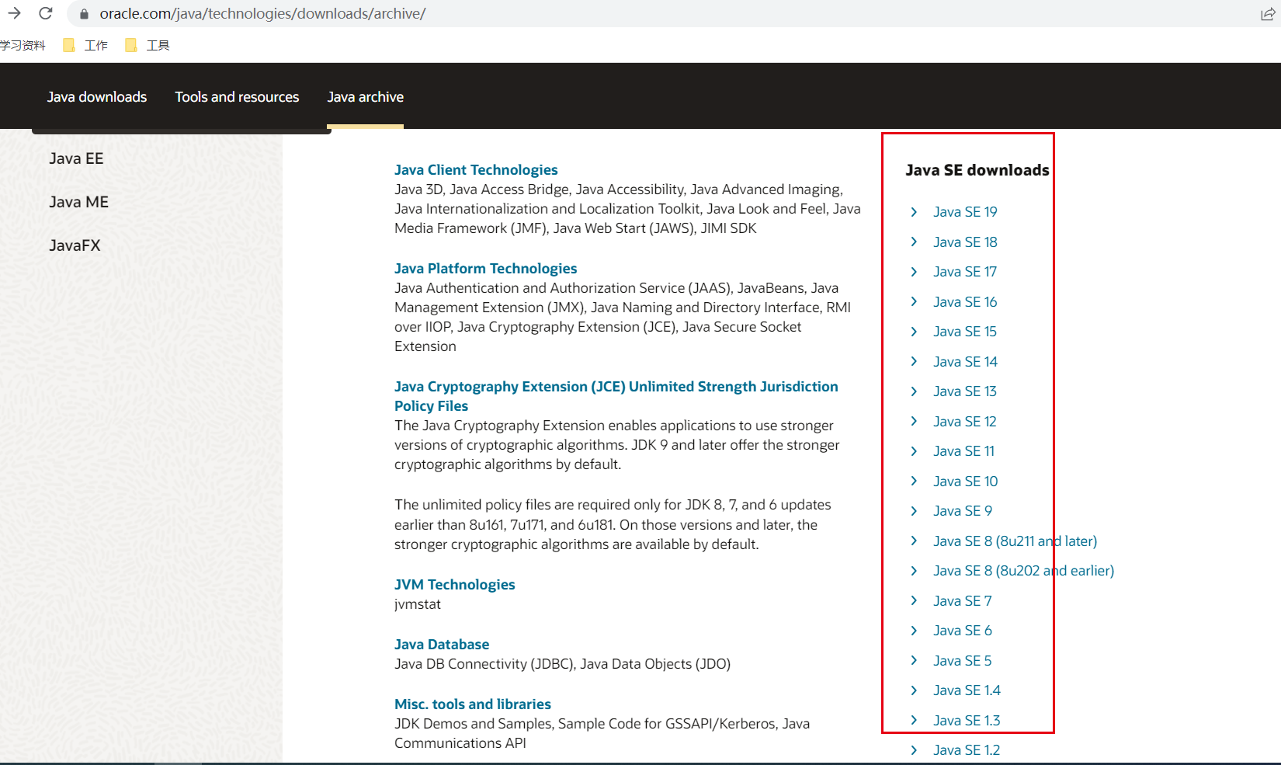Open Tools and resources tab
The width and height of the screenshot is (1281, 765).
[237, 97]
